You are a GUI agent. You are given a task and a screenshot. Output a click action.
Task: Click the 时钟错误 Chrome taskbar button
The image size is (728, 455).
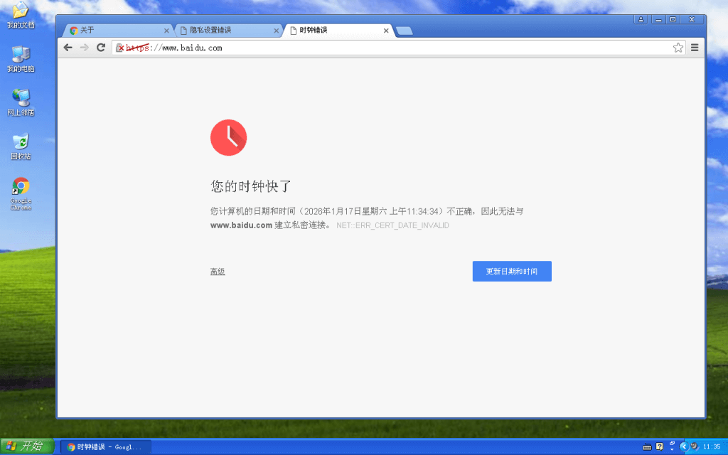pyautogui.click(x=106, y=446)
